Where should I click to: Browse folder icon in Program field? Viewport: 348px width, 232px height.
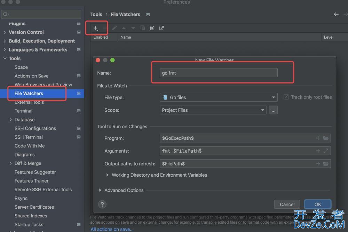click(x=326, y=138)
